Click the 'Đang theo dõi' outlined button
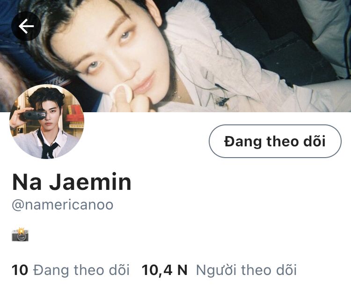 click(275, 141)
